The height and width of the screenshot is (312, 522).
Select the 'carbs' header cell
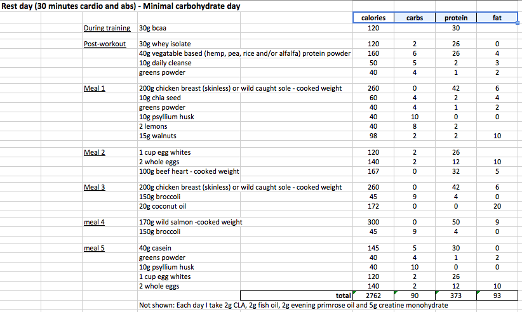coord(415,18)
